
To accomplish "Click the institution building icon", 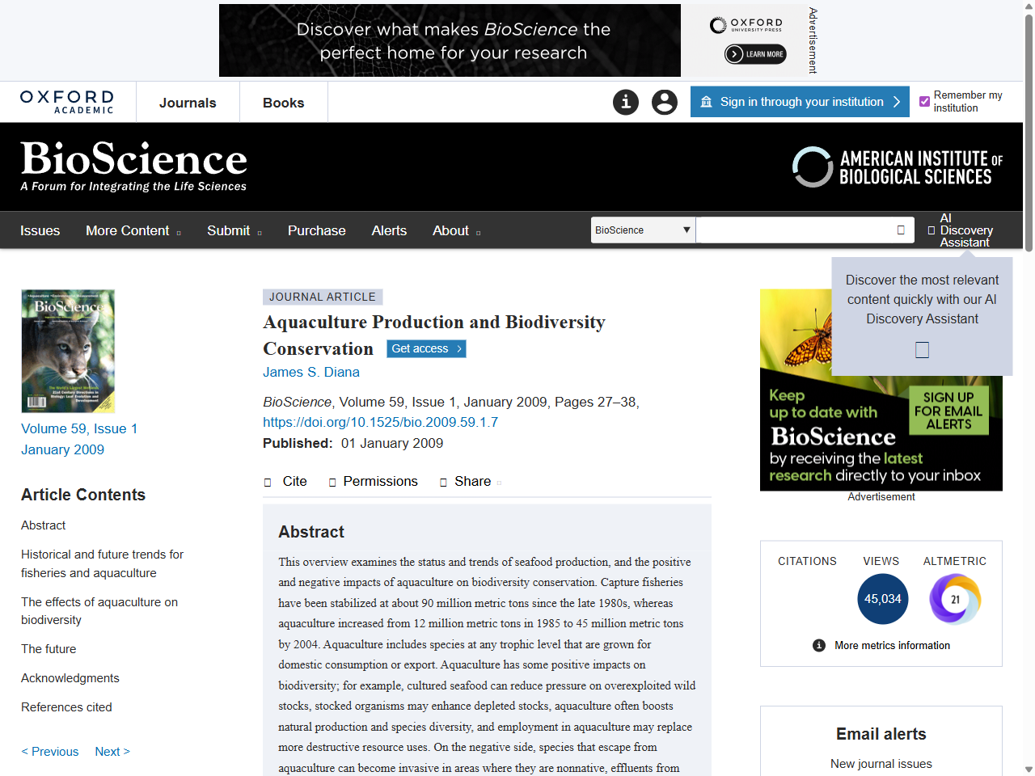I will tap(706, 102).
